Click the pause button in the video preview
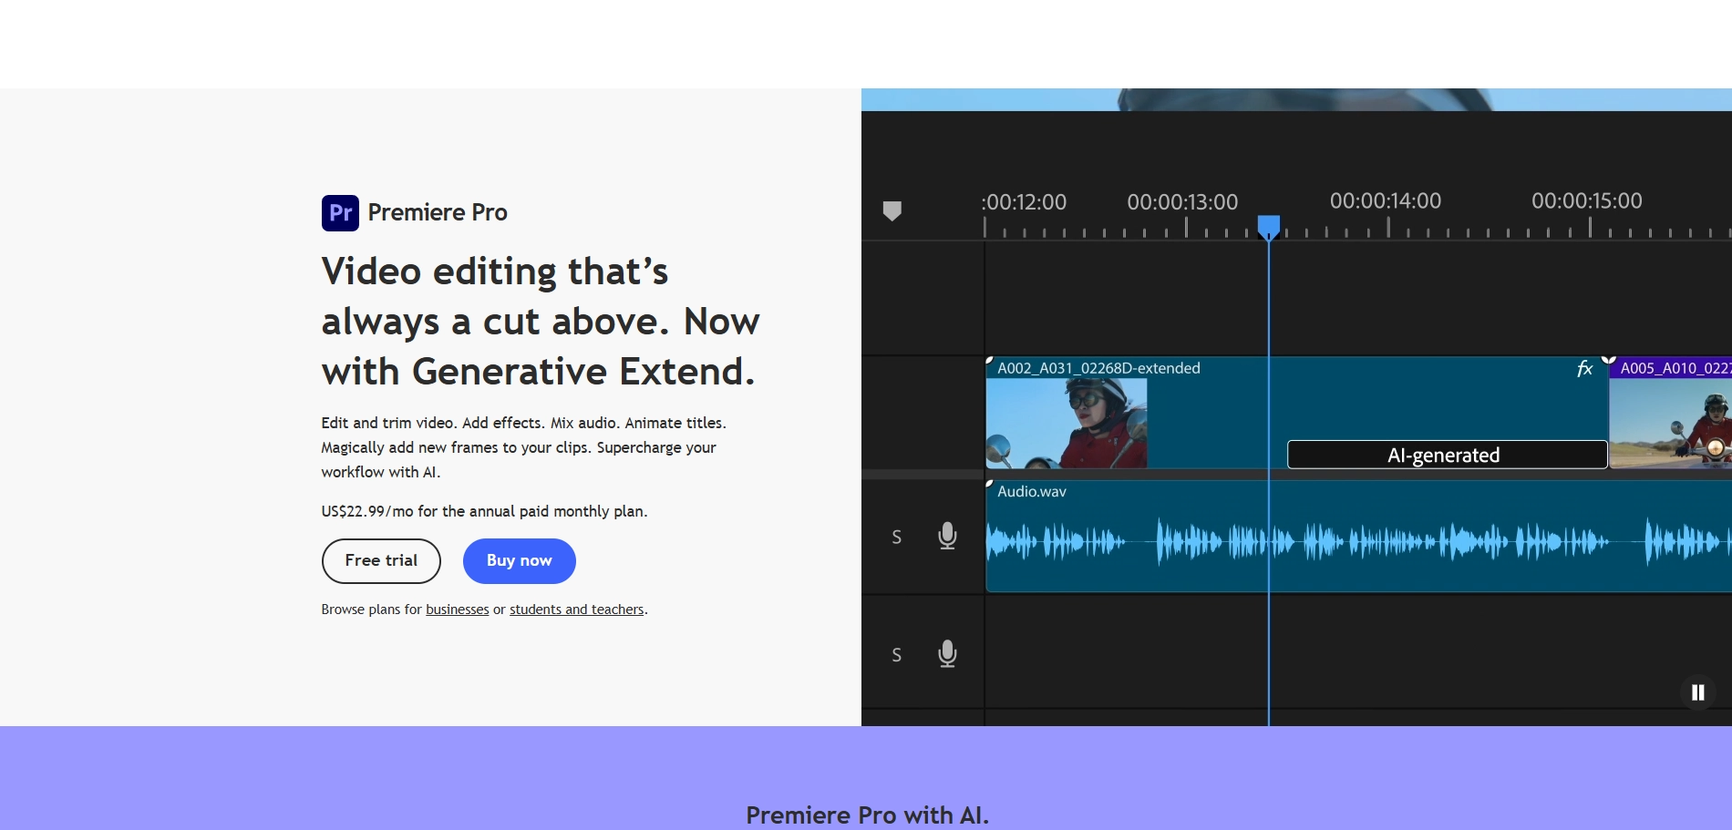Image resolution: width=1732 pixels, height=830 pixels. (1698, 692)
